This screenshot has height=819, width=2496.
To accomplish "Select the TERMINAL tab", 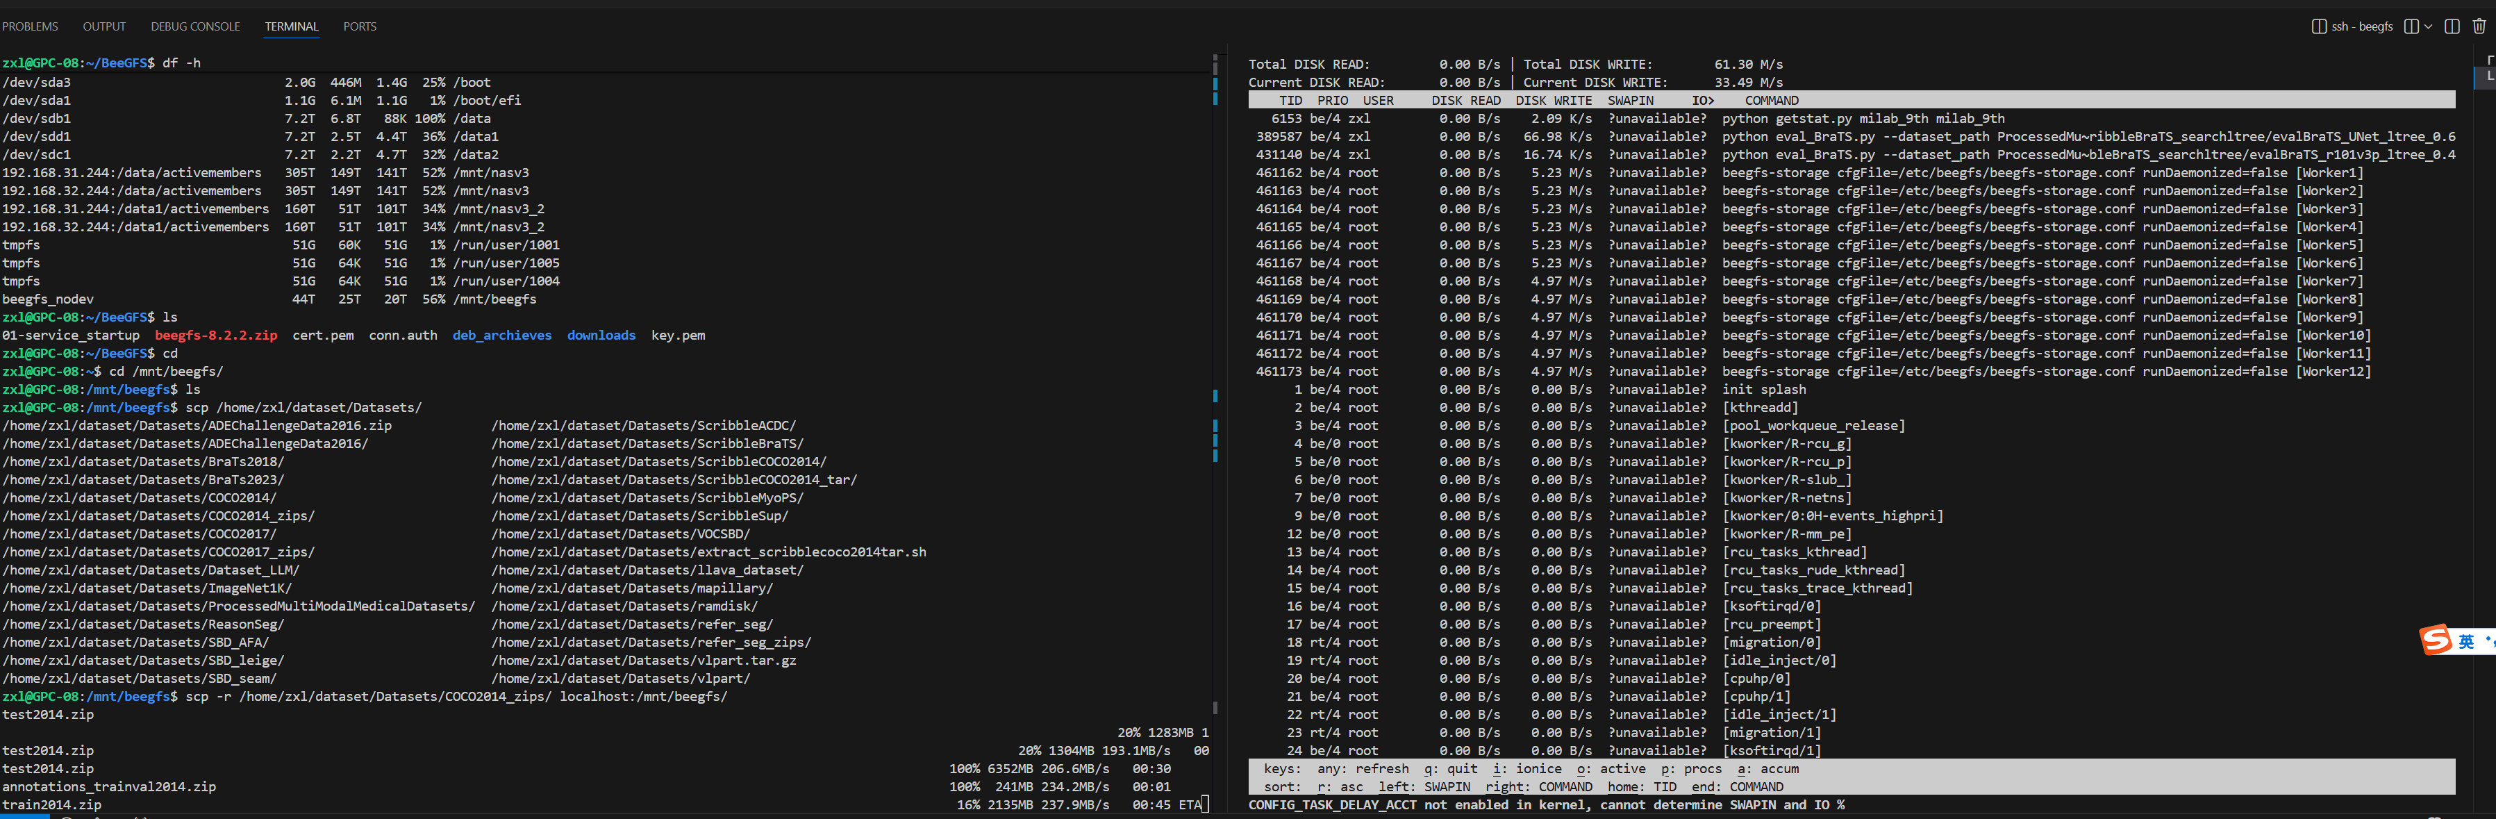I will [292, 26].
